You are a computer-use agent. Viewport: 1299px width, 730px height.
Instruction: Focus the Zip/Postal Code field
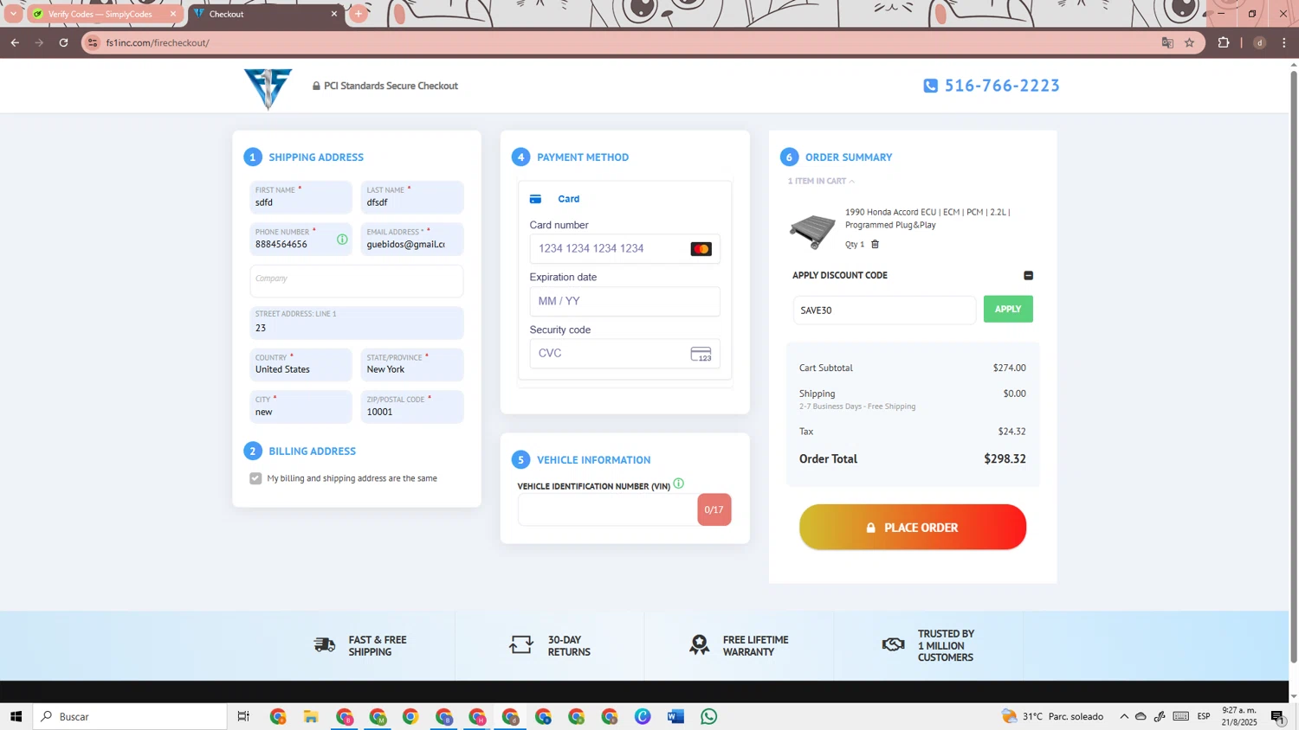[x=412, y=407]
